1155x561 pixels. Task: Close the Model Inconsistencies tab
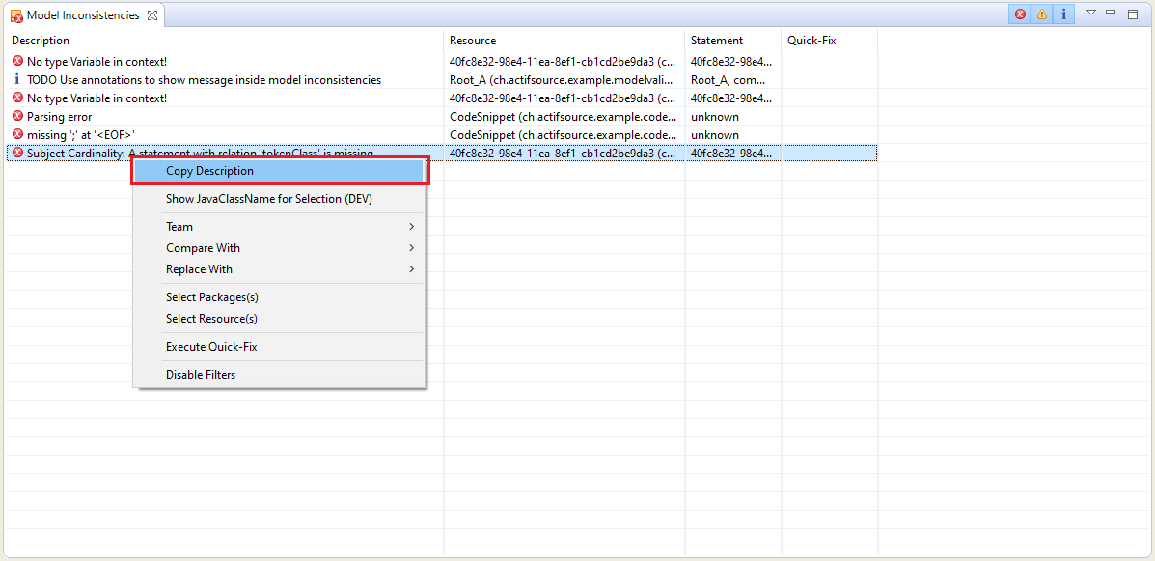coord(152,15)
